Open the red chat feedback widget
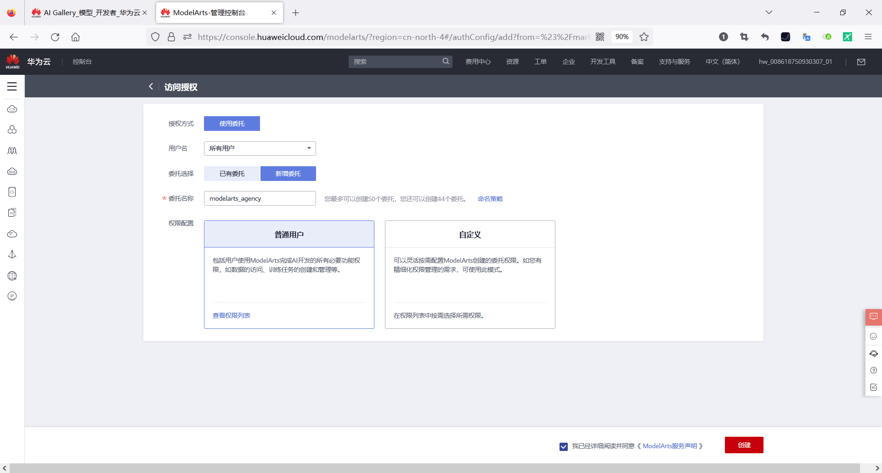 point(874,317)
